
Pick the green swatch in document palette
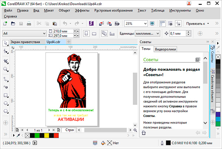(37, 136)
